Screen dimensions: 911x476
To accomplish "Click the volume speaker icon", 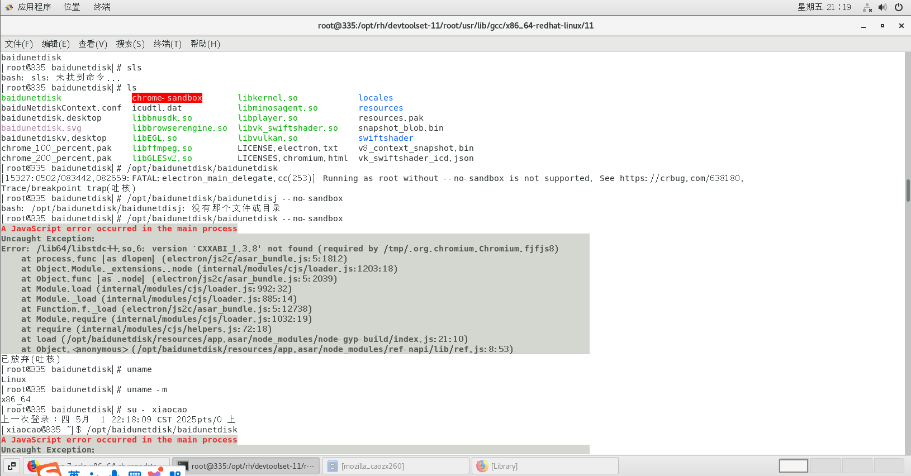I will point(882,7).
